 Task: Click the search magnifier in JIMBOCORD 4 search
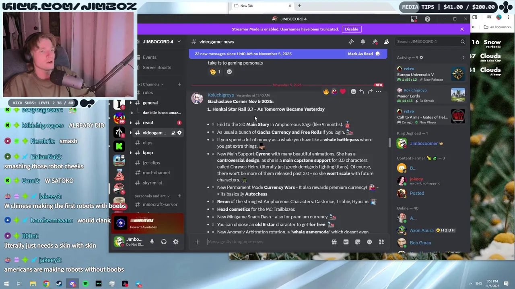point(463,42)
